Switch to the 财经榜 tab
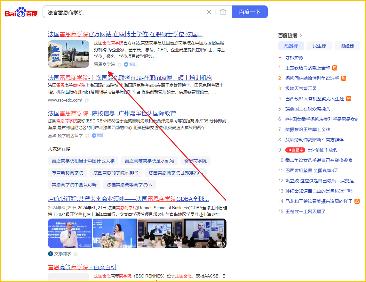366x282 pixels. (347, 46)
